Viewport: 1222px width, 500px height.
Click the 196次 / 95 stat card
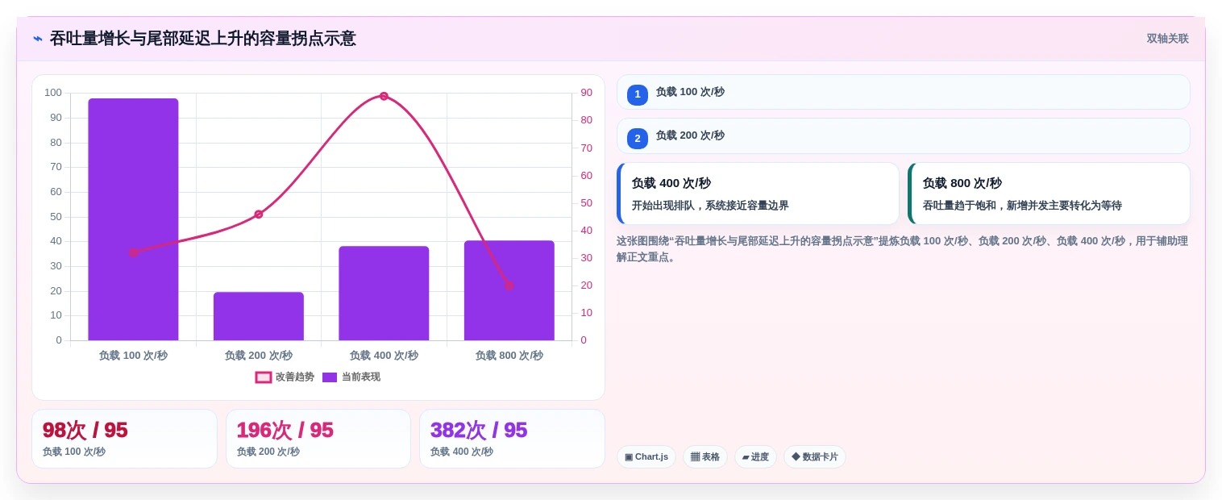click(318, 439)
